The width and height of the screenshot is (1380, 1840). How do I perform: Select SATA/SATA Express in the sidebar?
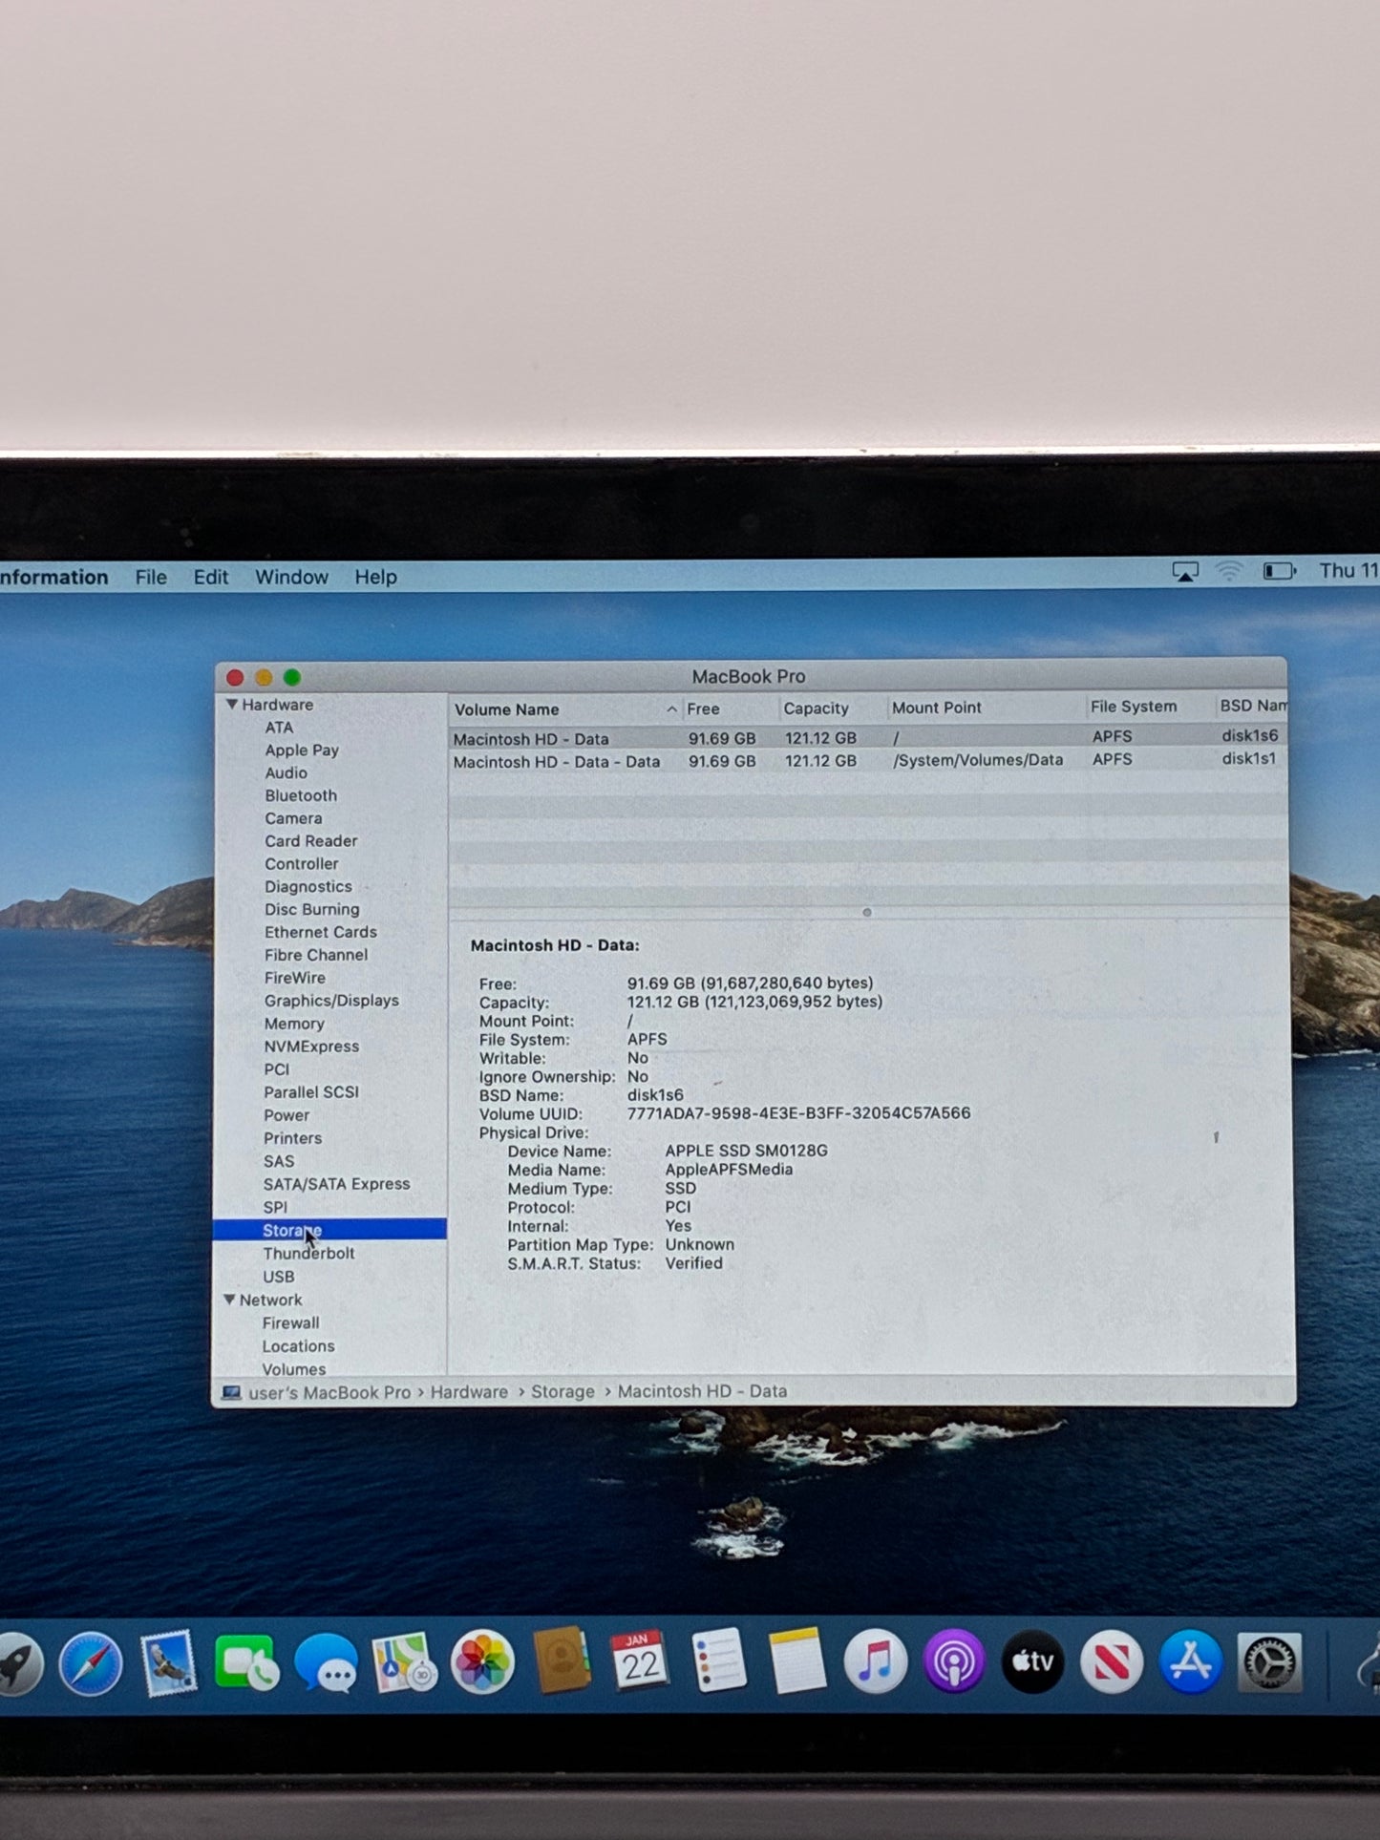[x=336, y=1184]
